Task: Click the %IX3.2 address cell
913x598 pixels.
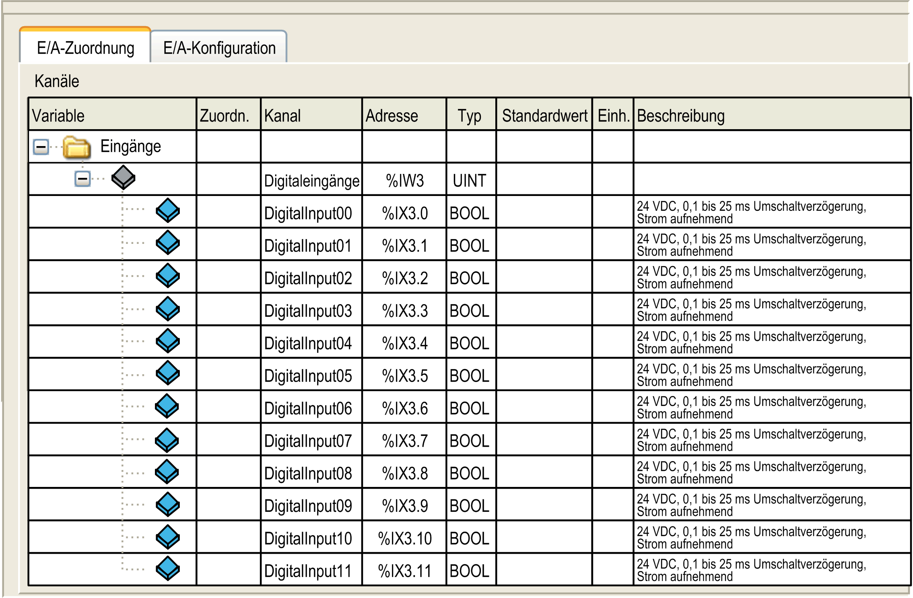Action: pyautogui.click(x=404, y=277)
